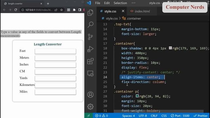Open a new browser tab
210x118 pixels.
[x=48, y=4]
